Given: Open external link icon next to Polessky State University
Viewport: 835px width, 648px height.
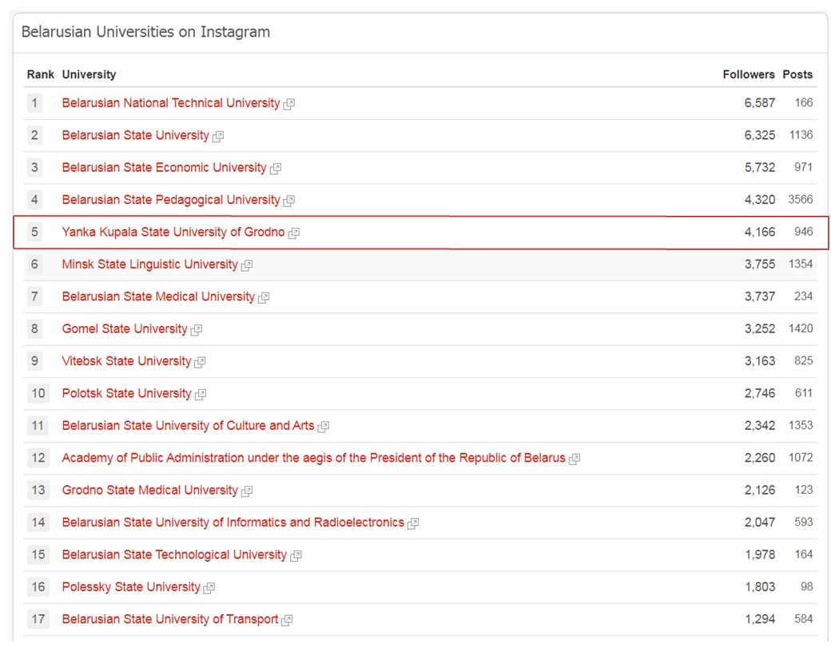Looking at the screenshot, I should click(x=209, y=588).
